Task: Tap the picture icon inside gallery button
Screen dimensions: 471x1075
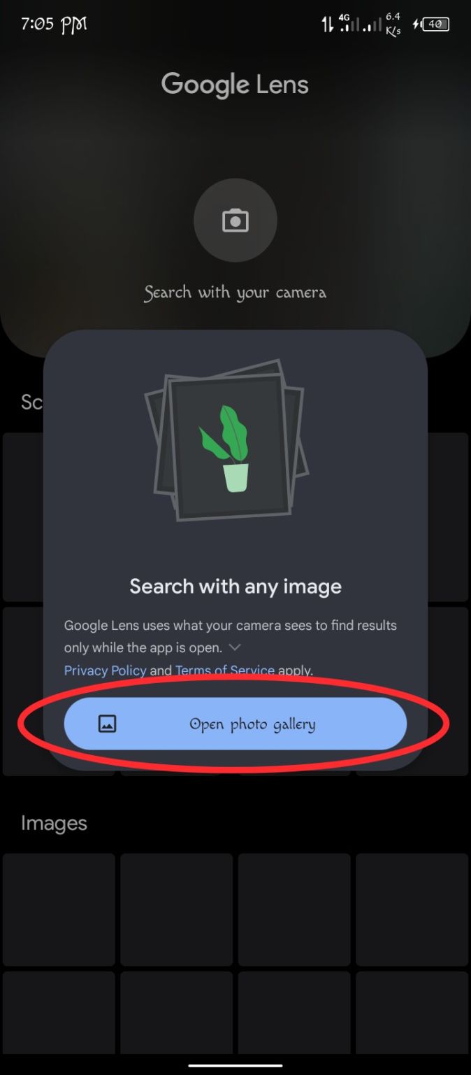Action: 107,724
